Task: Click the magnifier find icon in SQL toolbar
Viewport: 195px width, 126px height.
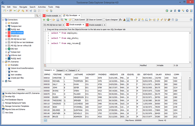Action: coord(147,20)
